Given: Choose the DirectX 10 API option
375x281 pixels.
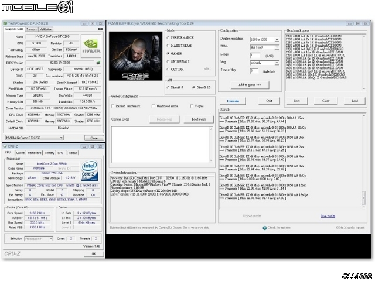Looking at the screenshot, I should pyautogui.click(x=194, y=88).
